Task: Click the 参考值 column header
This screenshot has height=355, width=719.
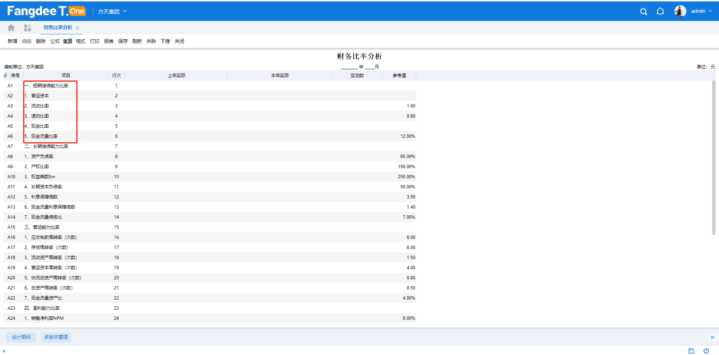Action: pos(399,76)
